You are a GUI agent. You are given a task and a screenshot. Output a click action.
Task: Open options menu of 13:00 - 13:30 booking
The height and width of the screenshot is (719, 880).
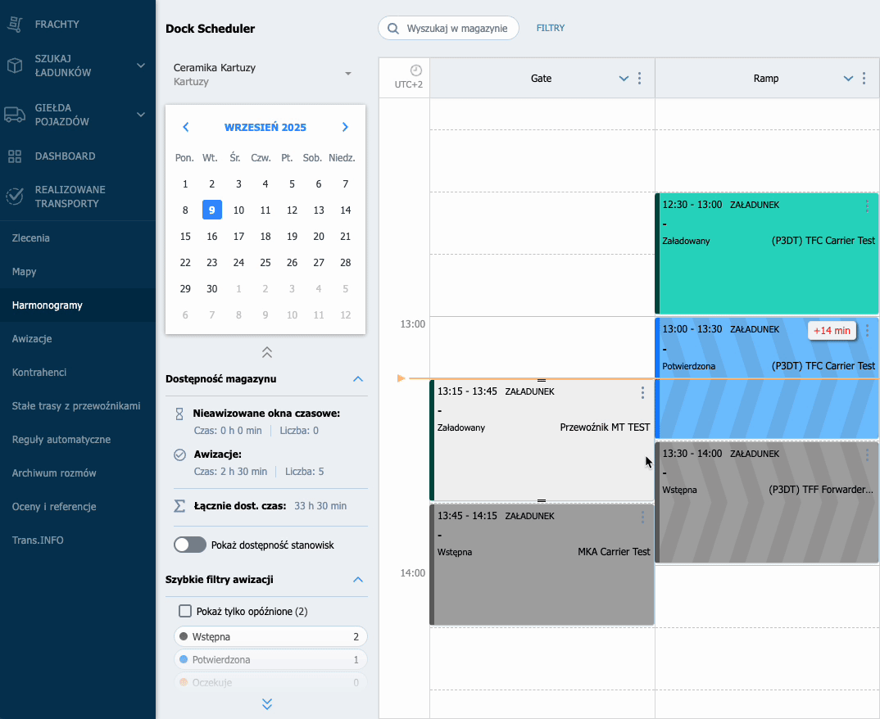(x=867, y=330)
